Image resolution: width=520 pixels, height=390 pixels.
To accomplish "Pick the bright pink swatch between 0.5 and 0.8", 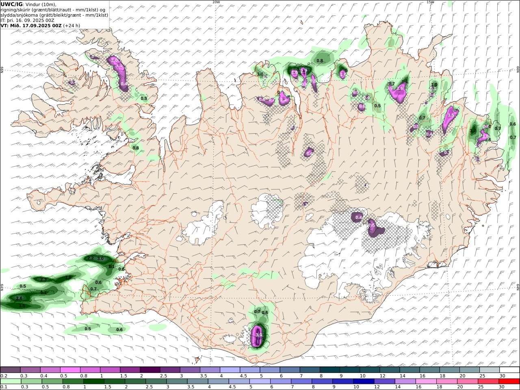I will (70, 370).
